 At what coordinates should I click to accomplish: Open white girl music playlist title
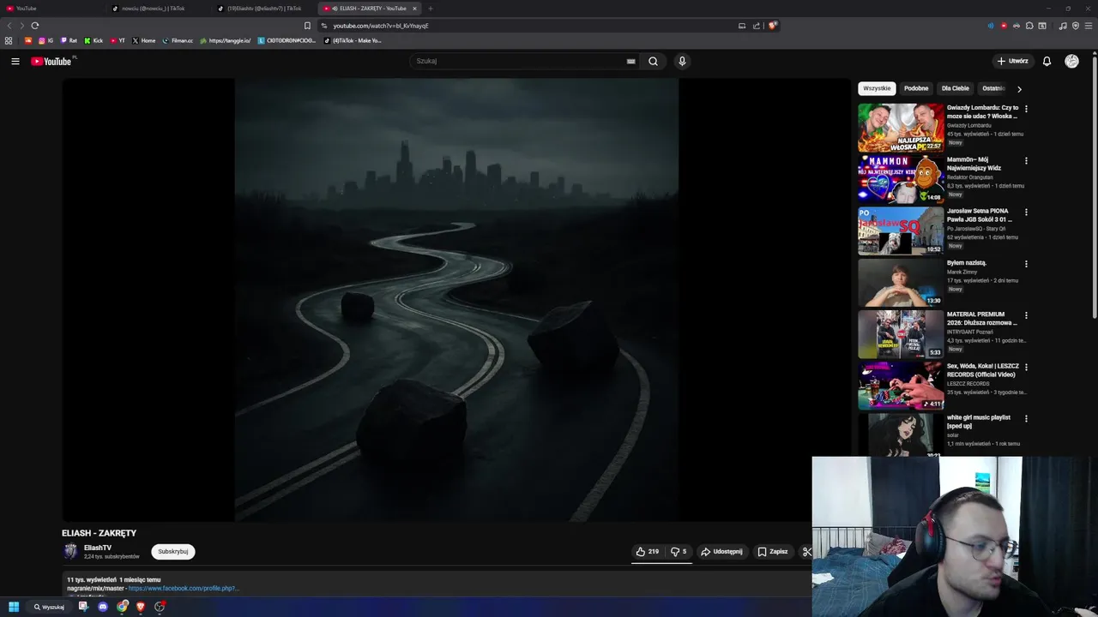979,422
